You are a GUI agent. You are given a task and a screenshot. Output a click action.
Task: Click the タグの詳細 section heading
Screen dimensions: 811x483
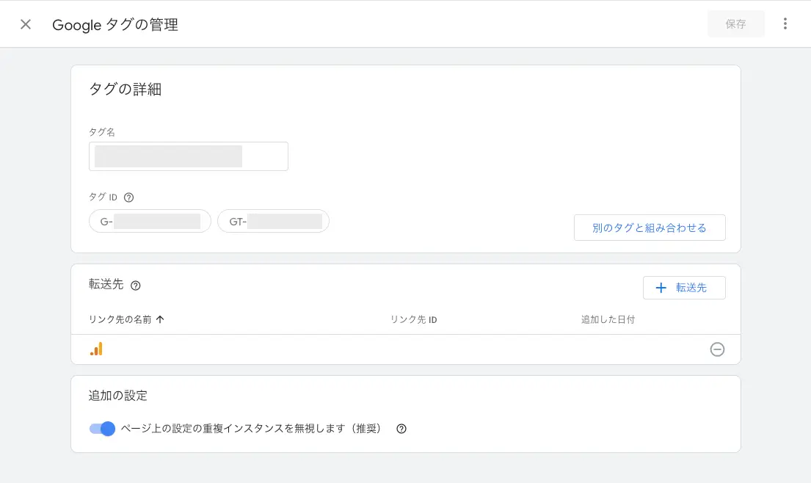coord(125,90)
